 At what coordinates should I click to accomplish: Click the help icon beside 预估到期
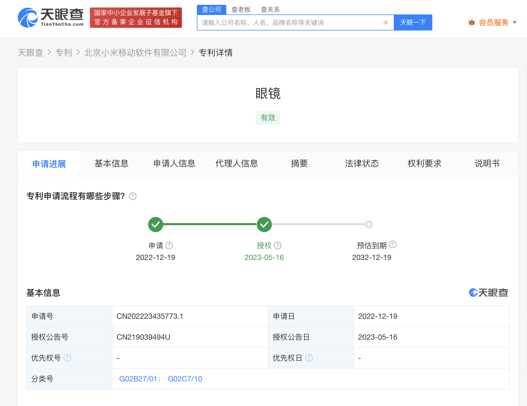click(393, 244)
